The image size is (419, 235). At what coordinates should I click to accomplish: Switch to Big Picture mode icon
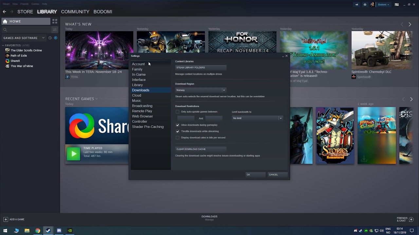[x=397, y=5]
